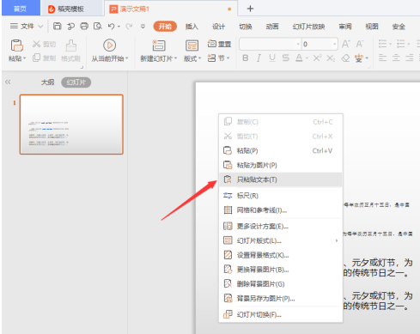Open the font size dropdown
The image size is (420, 334).
[x=334, y=44]
